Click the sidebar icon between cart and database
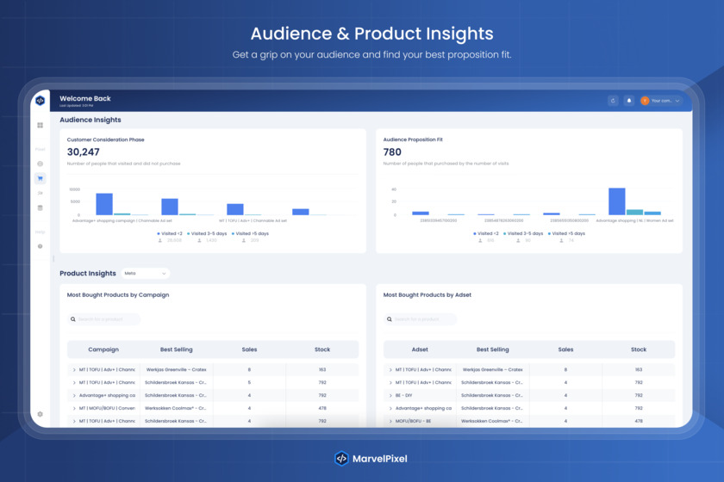Image resolution: width=724 pixels, height=482 pixels. (x=41, y=193)
